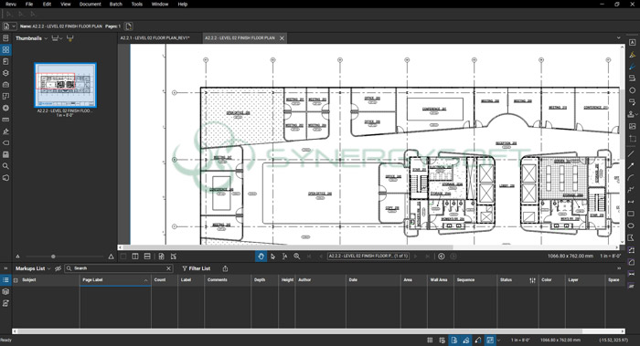Viewport: 640px width, 346px height.
Task: Expand the document tabs overflow chevron
Action: 619,38
